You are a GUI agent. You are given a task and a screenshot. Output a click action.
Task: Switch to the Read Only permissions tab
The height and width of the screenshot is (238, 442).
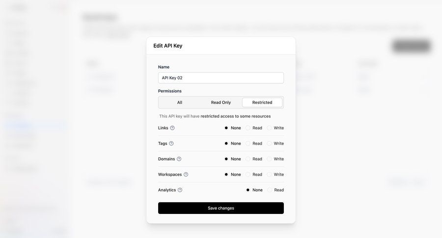221,102
